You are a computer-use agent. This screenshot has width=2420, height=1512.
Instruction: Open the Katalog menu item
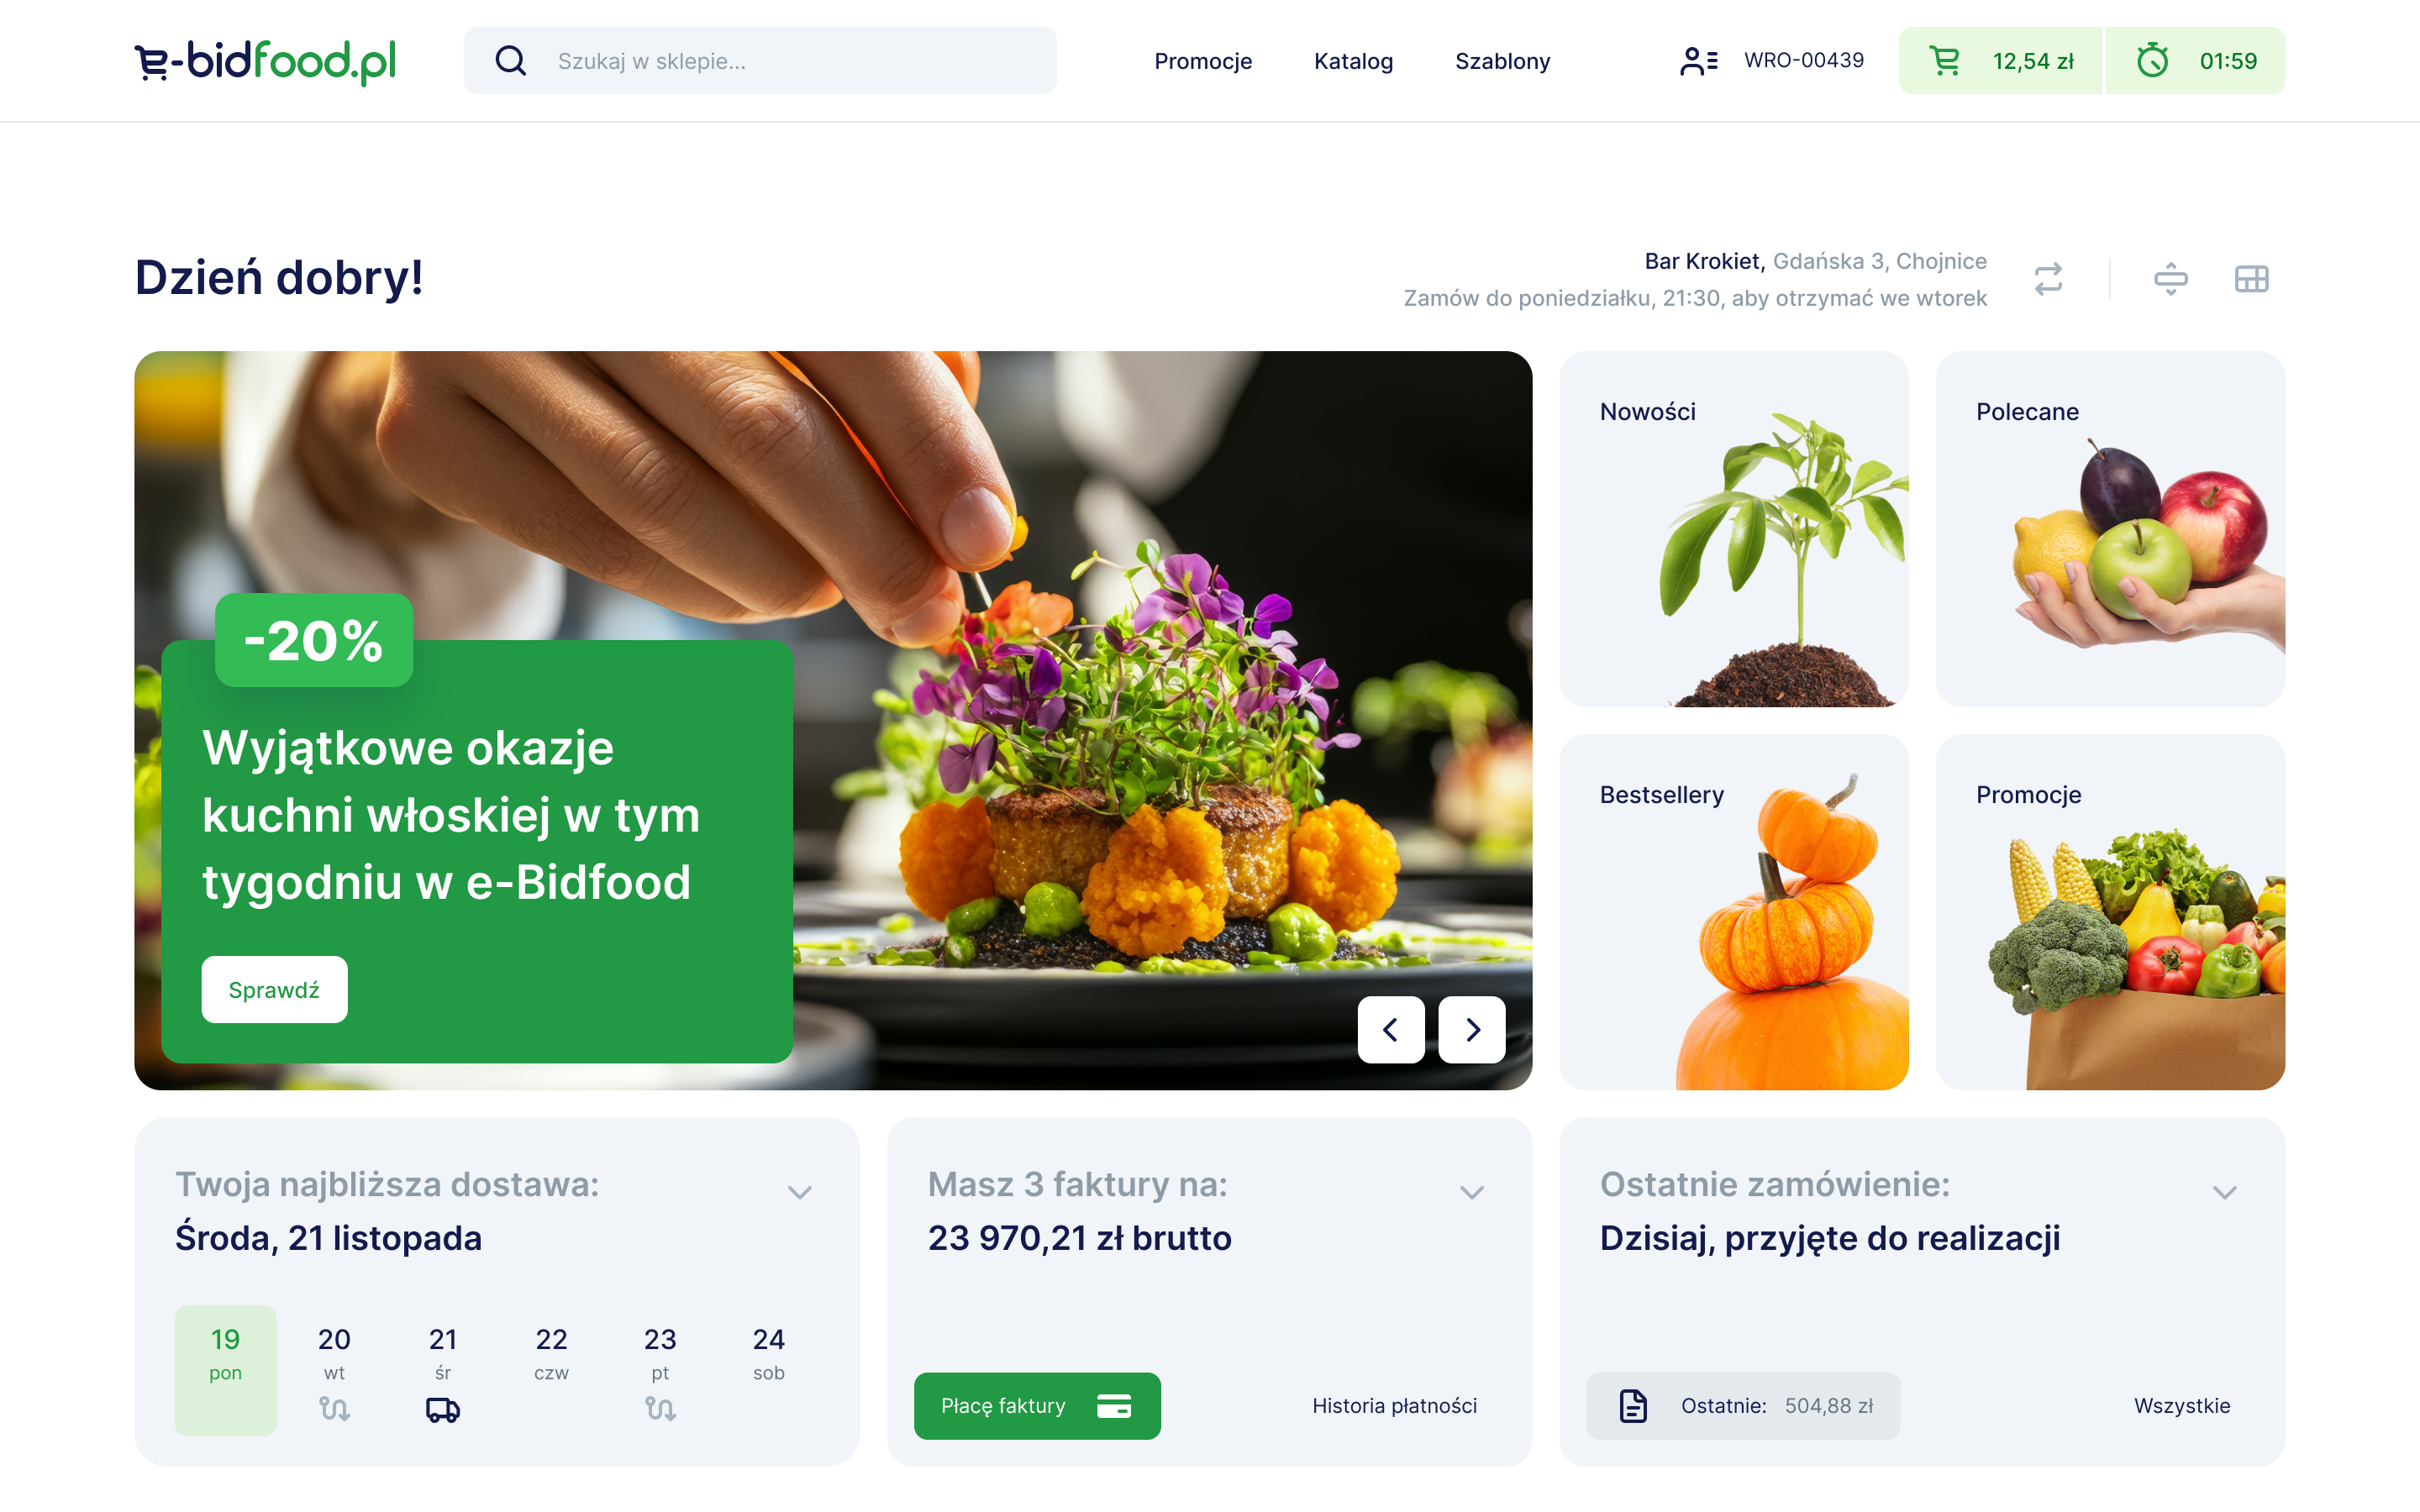click(x=1353, y=61)
